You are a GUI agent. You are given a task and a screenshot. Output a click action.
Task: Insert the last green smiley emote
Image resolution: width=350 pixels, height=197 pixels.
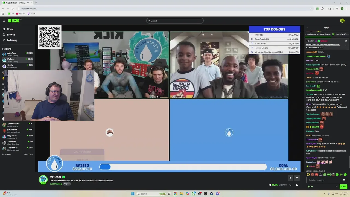click(x=345, y=175)
